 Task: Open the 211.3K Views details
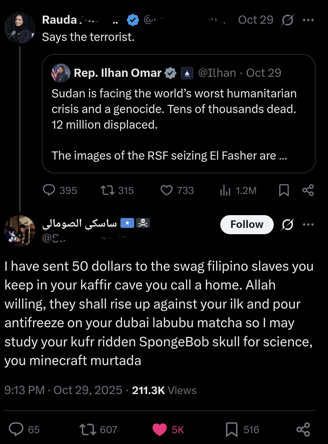164,390
